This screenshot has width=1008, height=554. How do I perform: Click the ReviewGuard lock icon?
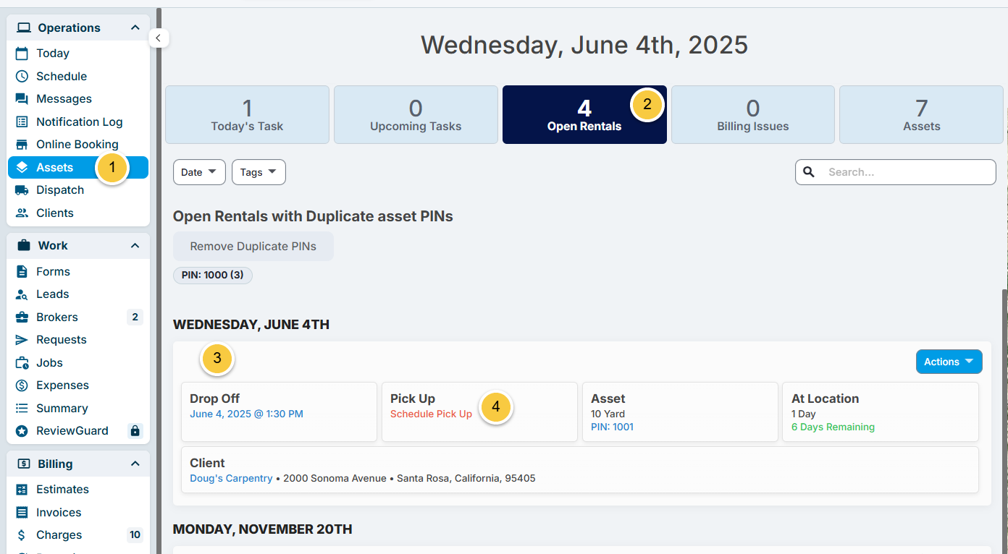[135, 431]
